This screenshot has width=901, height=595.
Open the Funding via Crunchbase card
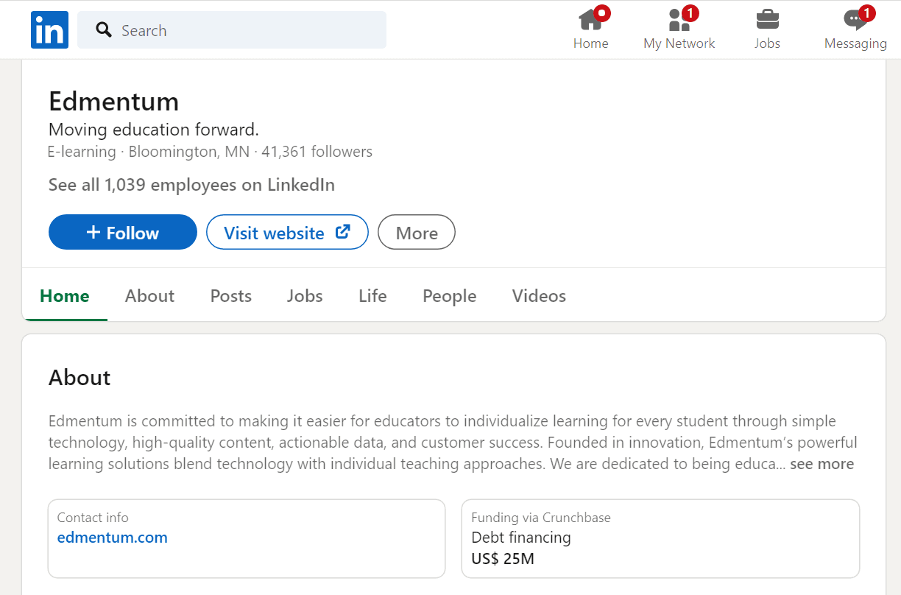(660, 539)
